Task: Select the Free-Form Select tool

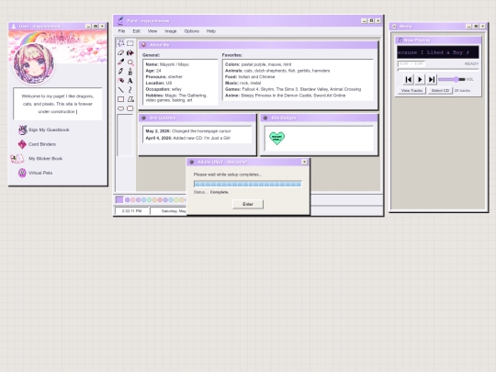Action: [x=121, y=43]
